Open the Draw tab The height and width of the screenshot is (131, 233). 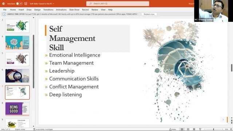[x=29, y=10]
